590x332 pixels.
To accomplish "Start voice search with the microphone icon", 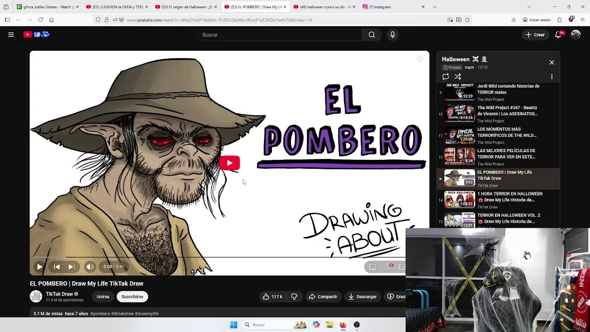I will 393,35.
